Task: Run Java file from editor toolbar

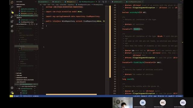Action: pyautogui.click(x=99, y=2)
